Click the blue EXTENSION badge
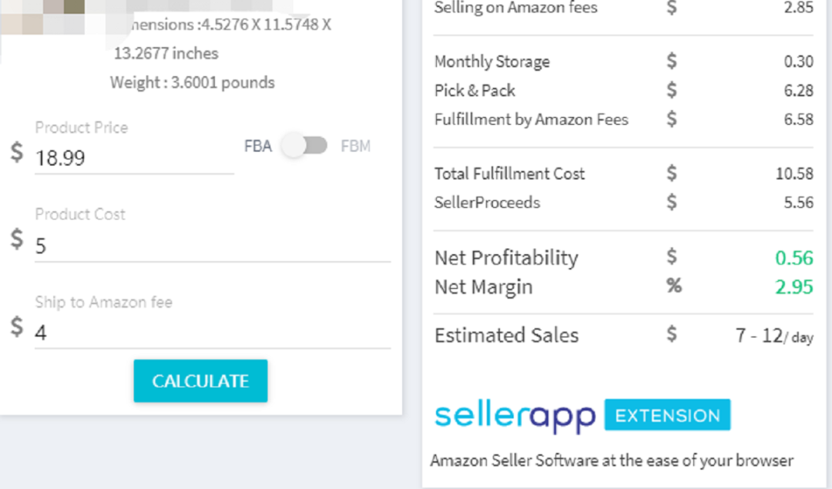832x489 pixels. coord(667,415)
